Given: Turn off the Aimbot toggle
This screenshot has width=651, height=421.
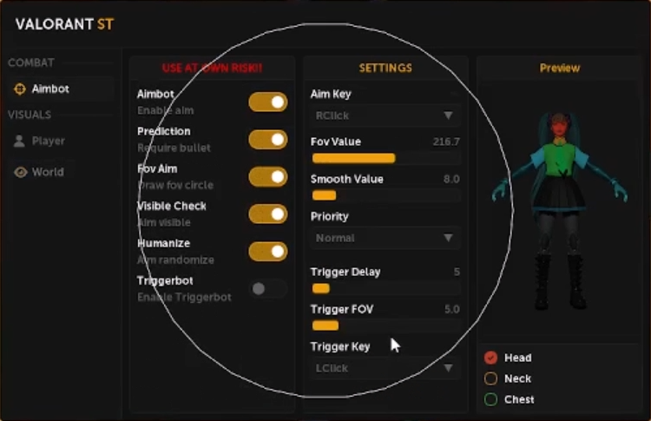Looking at the screenshot, I should coord(268,102).
